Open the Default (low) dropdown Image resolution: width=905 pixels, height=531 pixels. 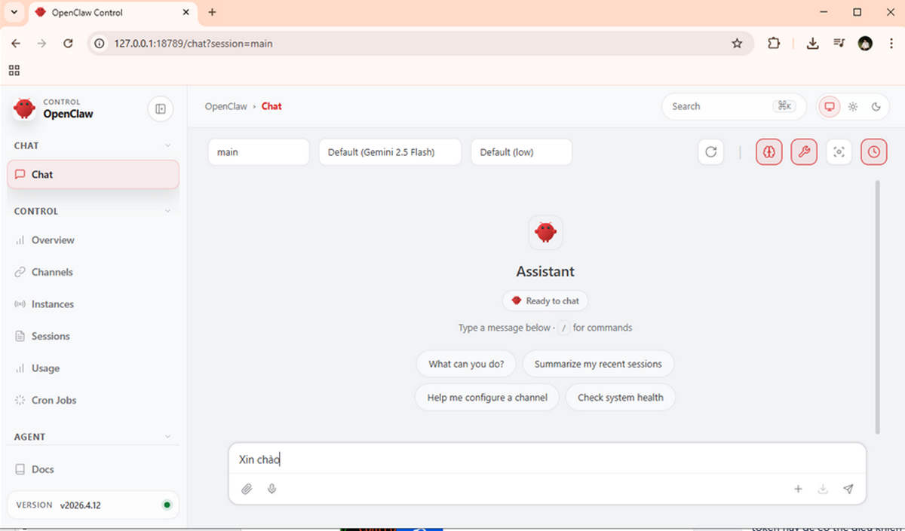pyautogui.click(x=521, y=151)
